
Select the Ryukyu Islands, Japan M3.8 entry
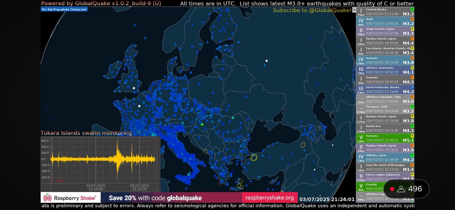click(385, 119)
